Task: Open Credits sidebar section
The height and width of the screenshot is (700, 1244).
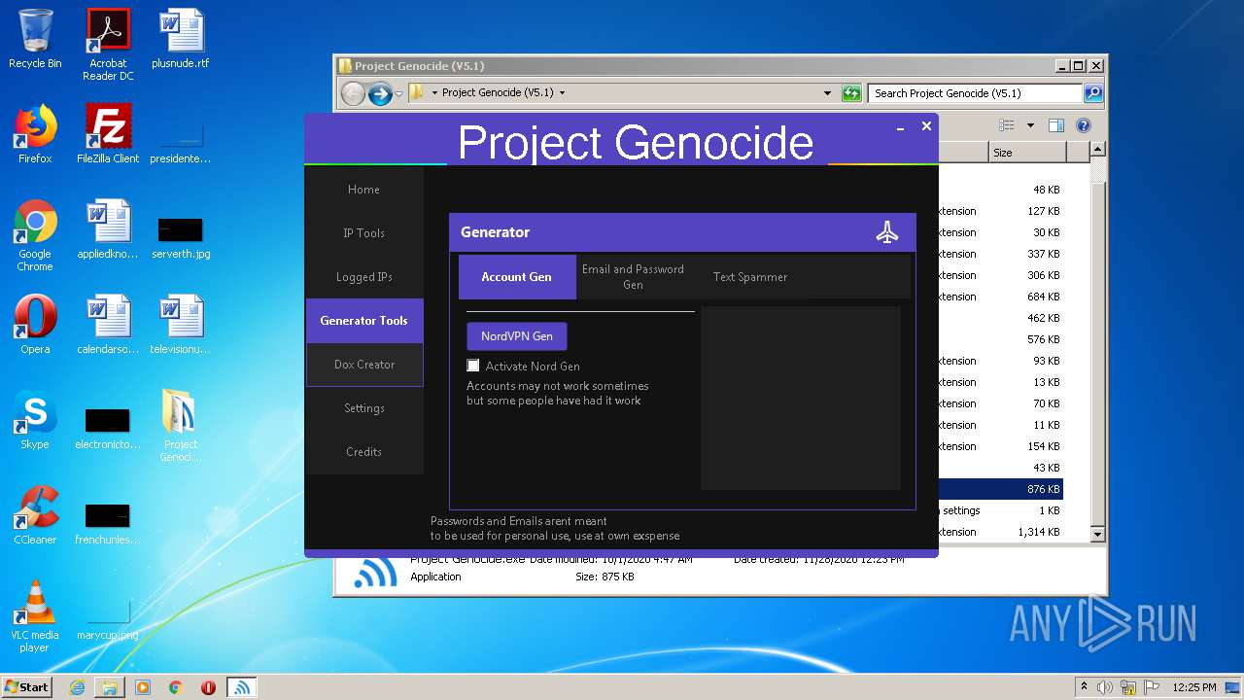Action: click(x=364, y=452)
